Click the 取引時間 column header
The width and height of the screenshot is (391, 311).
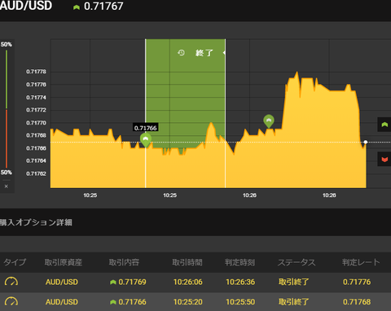pyautogui.click(x=187, y=262)
